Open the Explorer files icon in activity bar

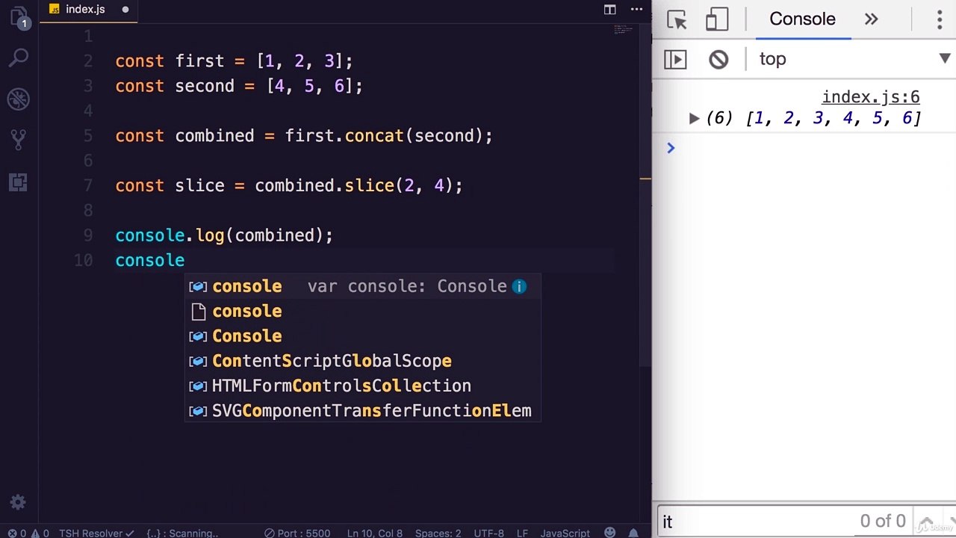[x=18, y=16]
